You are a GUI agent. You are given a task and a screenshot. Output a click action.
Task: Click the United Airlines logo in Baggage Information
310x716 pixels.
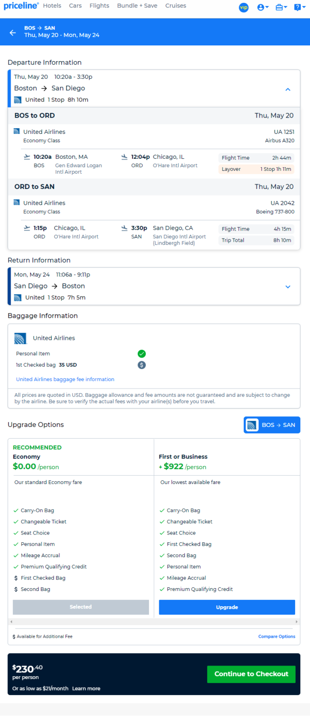[20, 338]
